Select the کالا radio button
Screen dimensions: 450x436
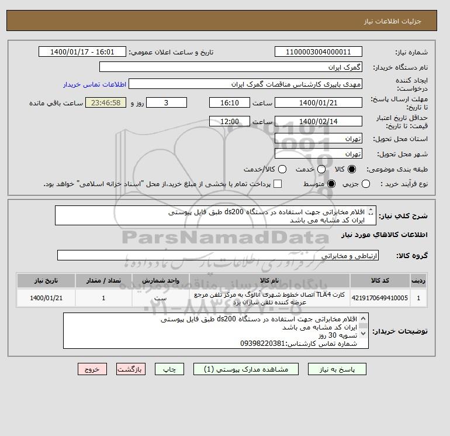coord(352,169)
